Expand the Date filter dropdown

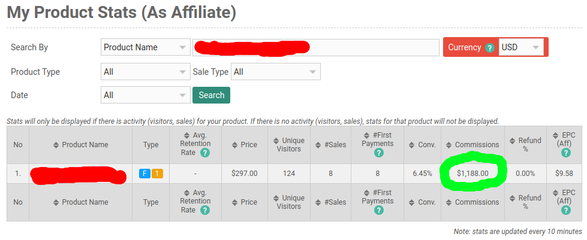click(x=145, y=95)
